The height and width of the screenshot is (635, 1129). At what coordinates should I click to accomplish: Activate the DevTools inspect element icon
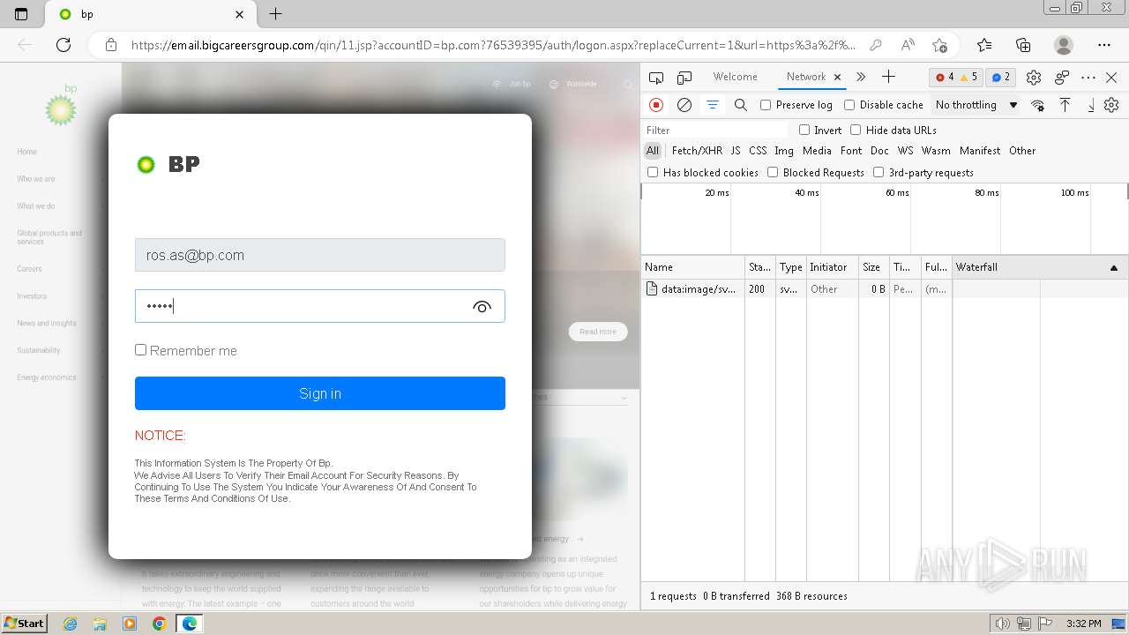(656, 78)
